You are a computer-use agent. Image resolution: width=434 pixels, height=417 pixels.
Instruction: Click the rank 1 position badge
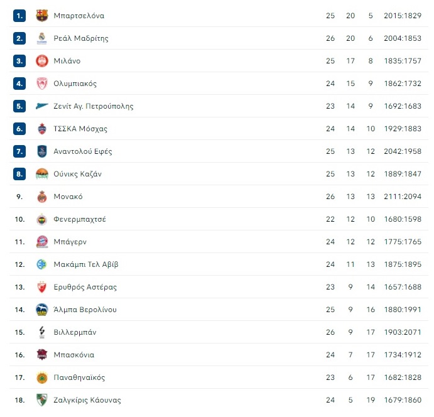19,16
